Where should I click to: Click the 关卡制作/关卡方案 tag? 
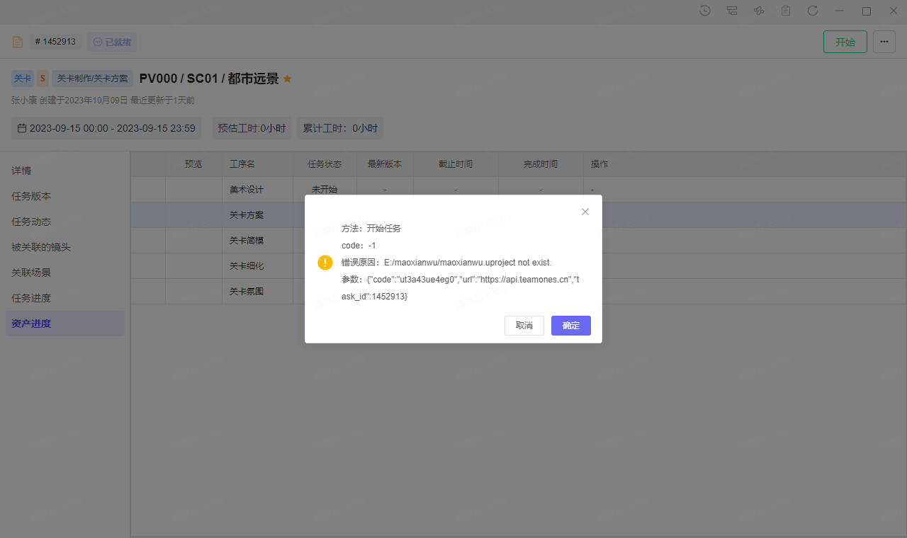(92, 79)
